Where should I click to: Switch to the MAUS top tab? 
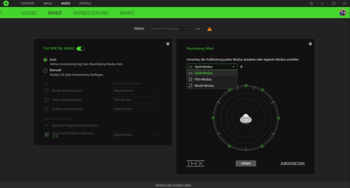click(x=48, y=4)
